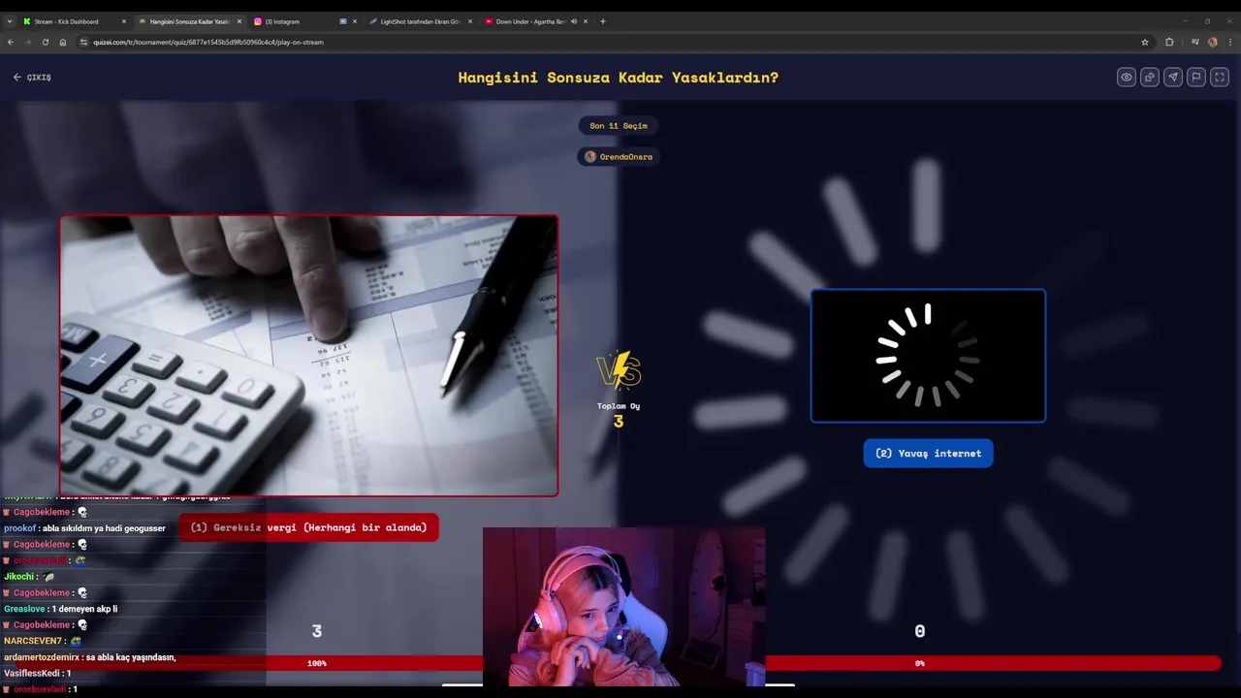The height and width of the screenshot is (698, 1241).
Task: Click the Toplam Oy vote count 3
Action: [x=619, y=422]
